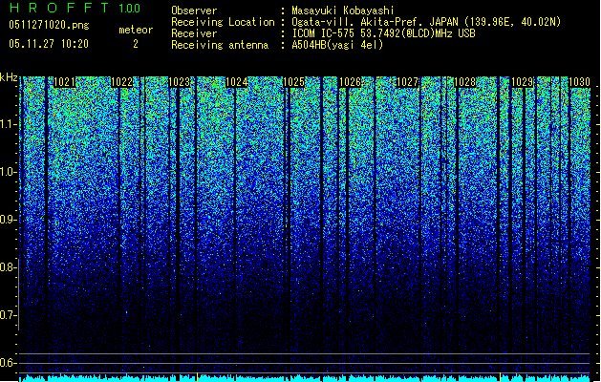Click the 1030 time marker label
This screenshot has width=601, height=382.
tap(579, 82)
